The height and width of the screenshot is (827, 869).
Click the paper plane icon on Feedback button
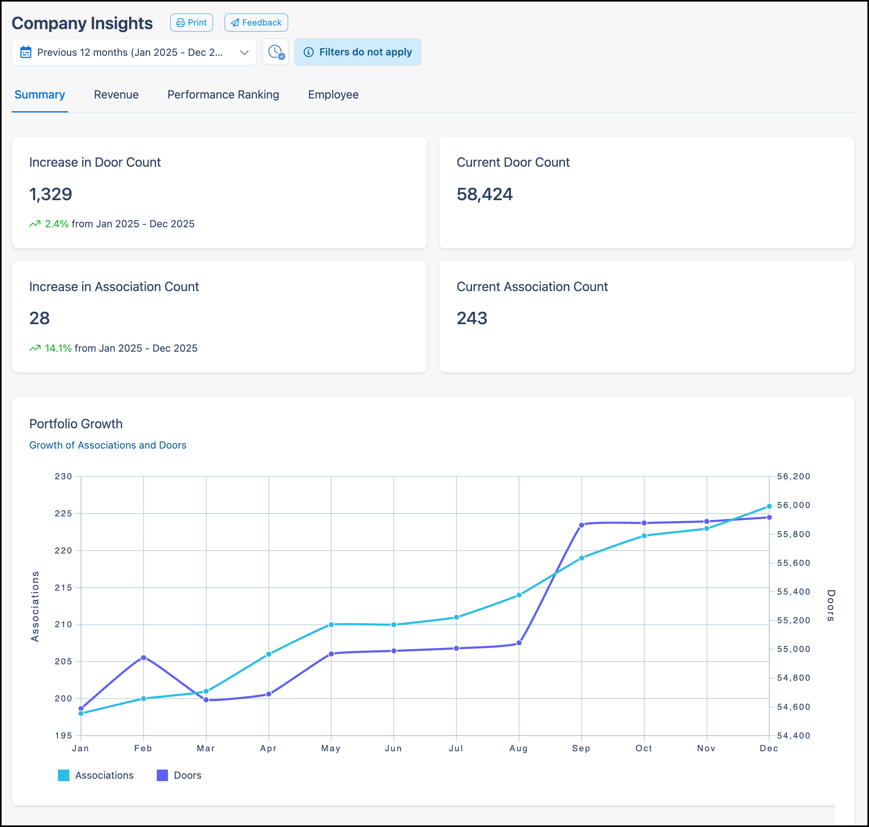pos(235,22)
